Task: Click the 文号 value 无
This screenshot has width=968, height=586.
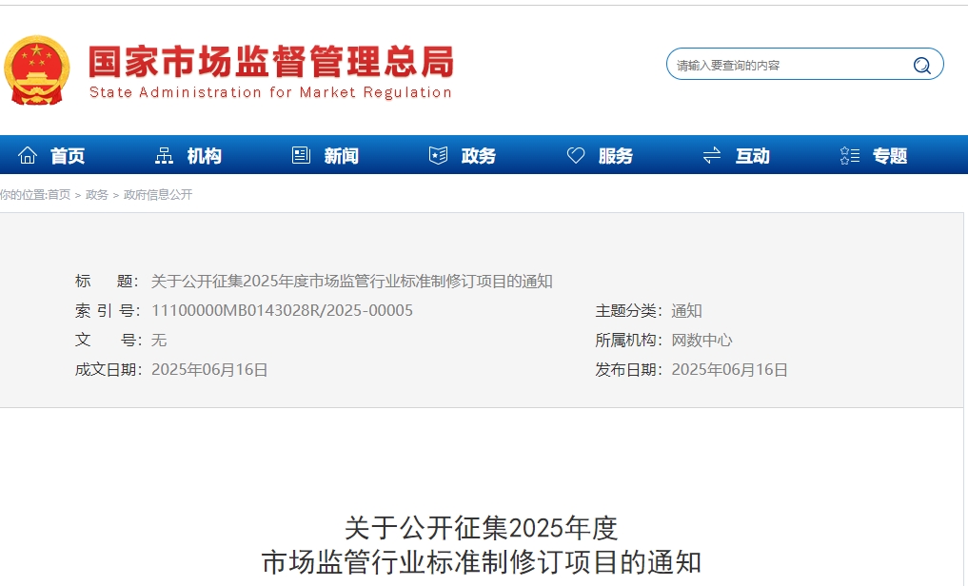Action: 159,340
